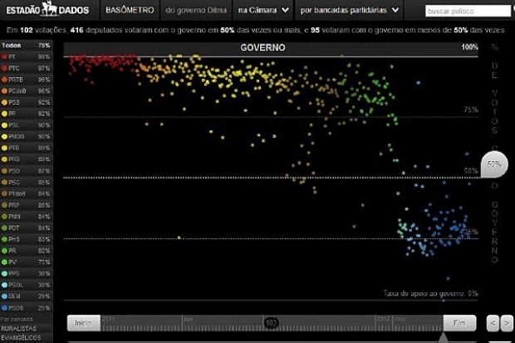Click the previous arrow button on timeline
515x343 pixels.
[x=492, y=322]
